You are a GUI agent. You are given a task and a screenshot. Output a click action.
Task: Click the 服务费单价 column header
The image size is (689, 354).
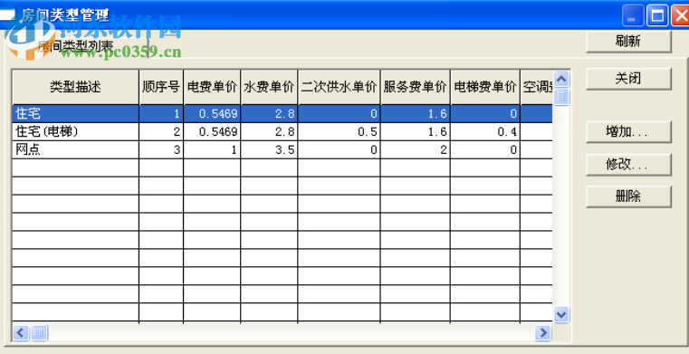(x=416, y=87)
